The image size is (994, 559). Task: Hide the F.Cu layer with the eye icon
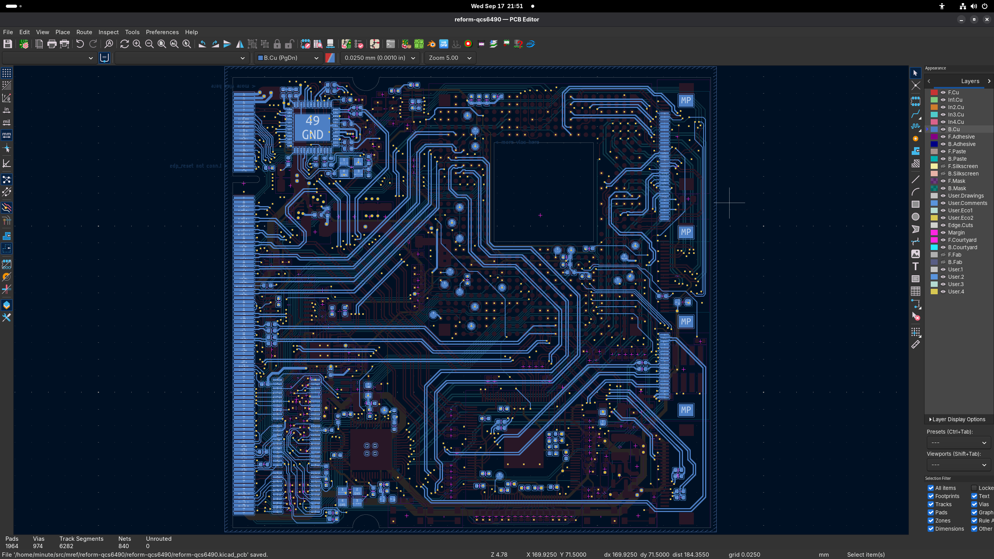tap(943, 92)
